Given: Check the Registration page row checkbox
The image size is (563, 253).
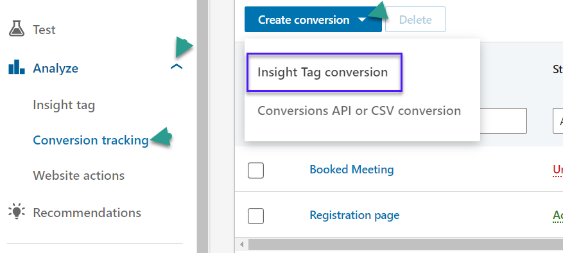Looking at the screenshot, I should [x=256, y=216].
